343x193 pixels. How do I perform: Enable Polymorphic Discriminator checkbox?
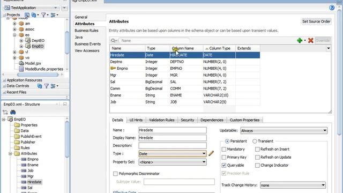115,174
